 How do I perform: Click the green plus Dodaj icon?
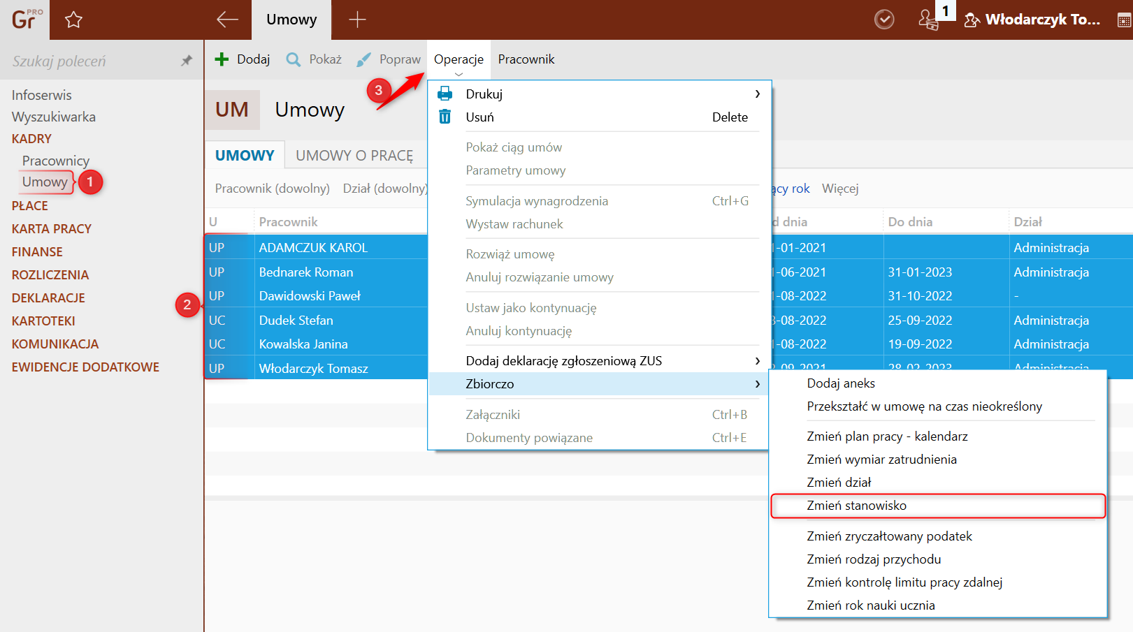coord(222,59)
